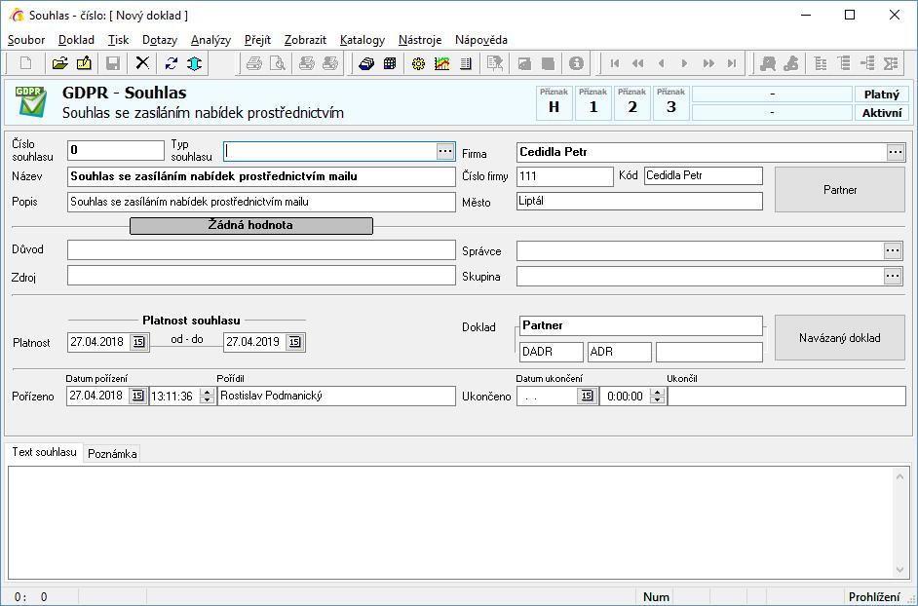Screen dimensions: 918x606
Task: Click the yellow gear toolbar icon
Action: [x=418, y=63]
